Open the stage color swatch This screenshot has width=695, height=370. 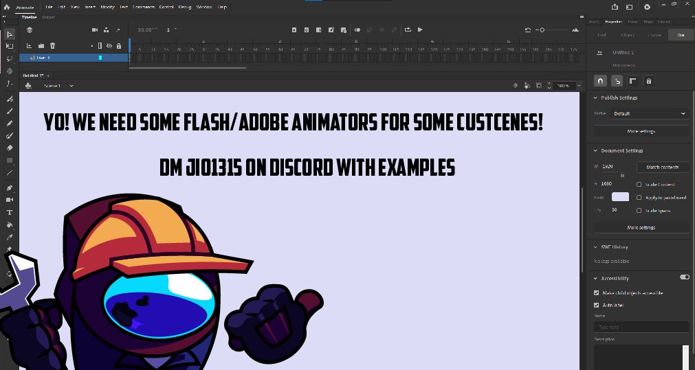coord(620,197)
